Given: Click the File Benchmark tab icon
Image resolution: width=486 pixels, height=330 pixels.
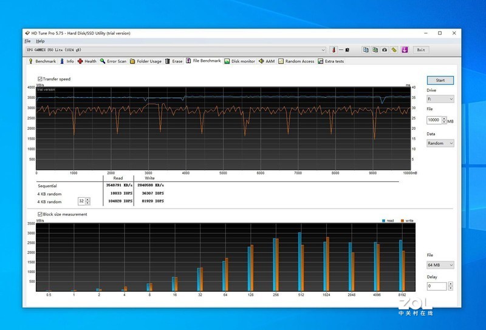Looking at the screenshot, I should [x=188, y=61].
